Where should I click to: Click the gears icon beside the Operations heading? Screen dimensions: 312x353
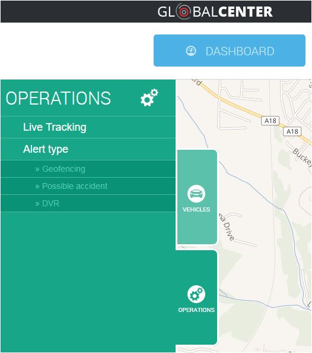149,97
